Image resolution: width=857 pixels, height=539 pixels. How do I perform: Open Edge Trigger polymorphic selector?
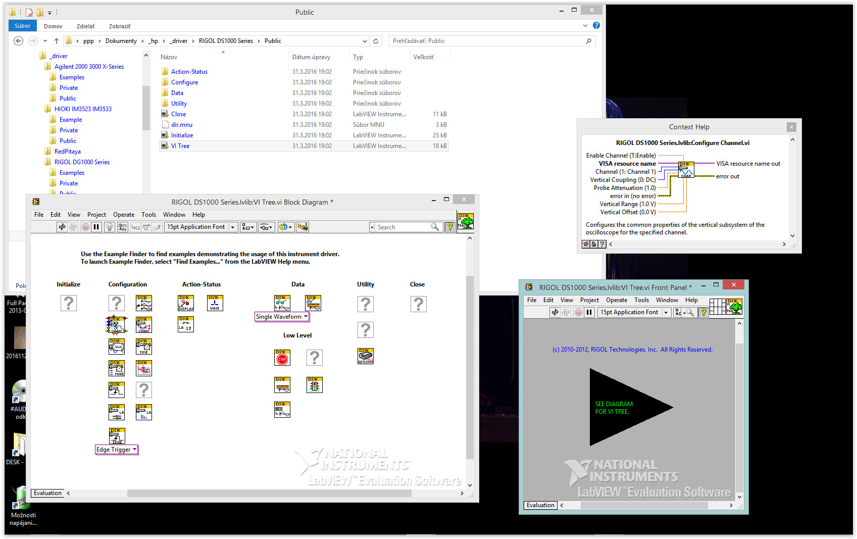[117, 450]
